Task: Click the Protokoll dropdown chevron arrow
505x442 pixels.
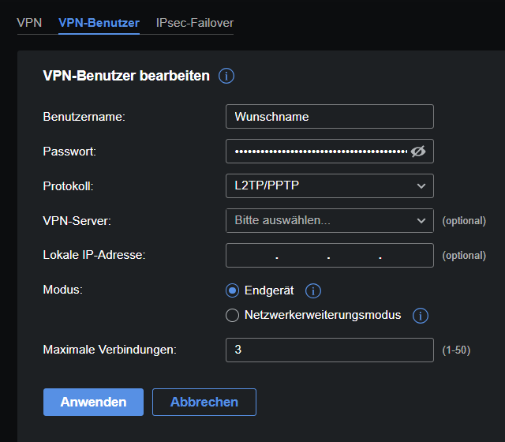Action: tap(421, 186)
